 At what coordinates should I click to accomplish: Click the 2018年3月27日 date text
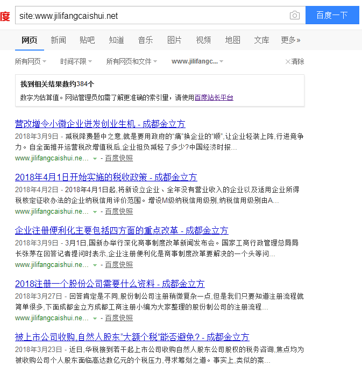point(39,296)
